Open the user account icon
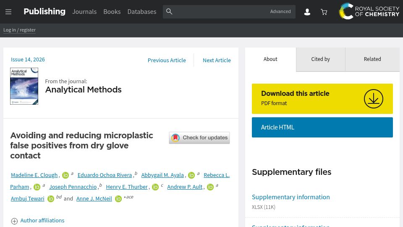The height and width of the screenshot is (227, 403). pyautogui.click(x=307, y=12)
